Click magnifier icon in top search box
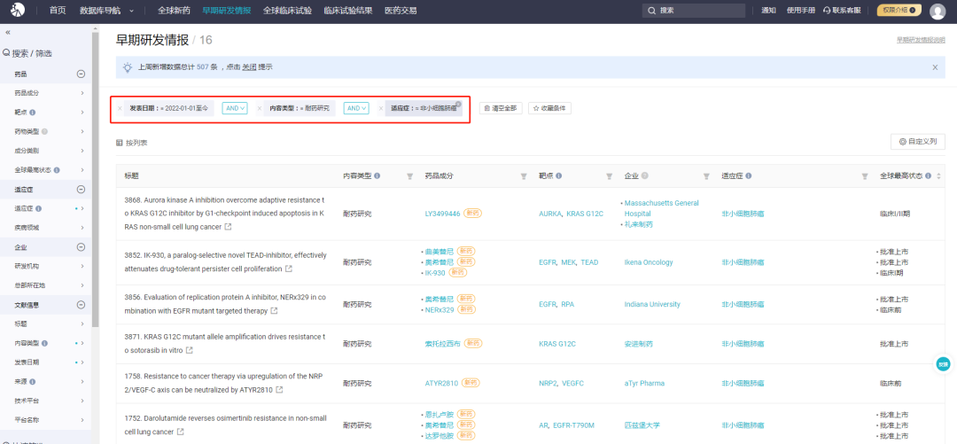The height and width of the screenshot is (444, 957). (652, 11)
